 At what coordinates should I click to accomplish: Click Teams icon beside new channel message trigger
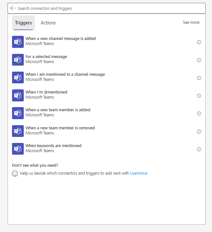pyautogui.click(x=18, y=42)
